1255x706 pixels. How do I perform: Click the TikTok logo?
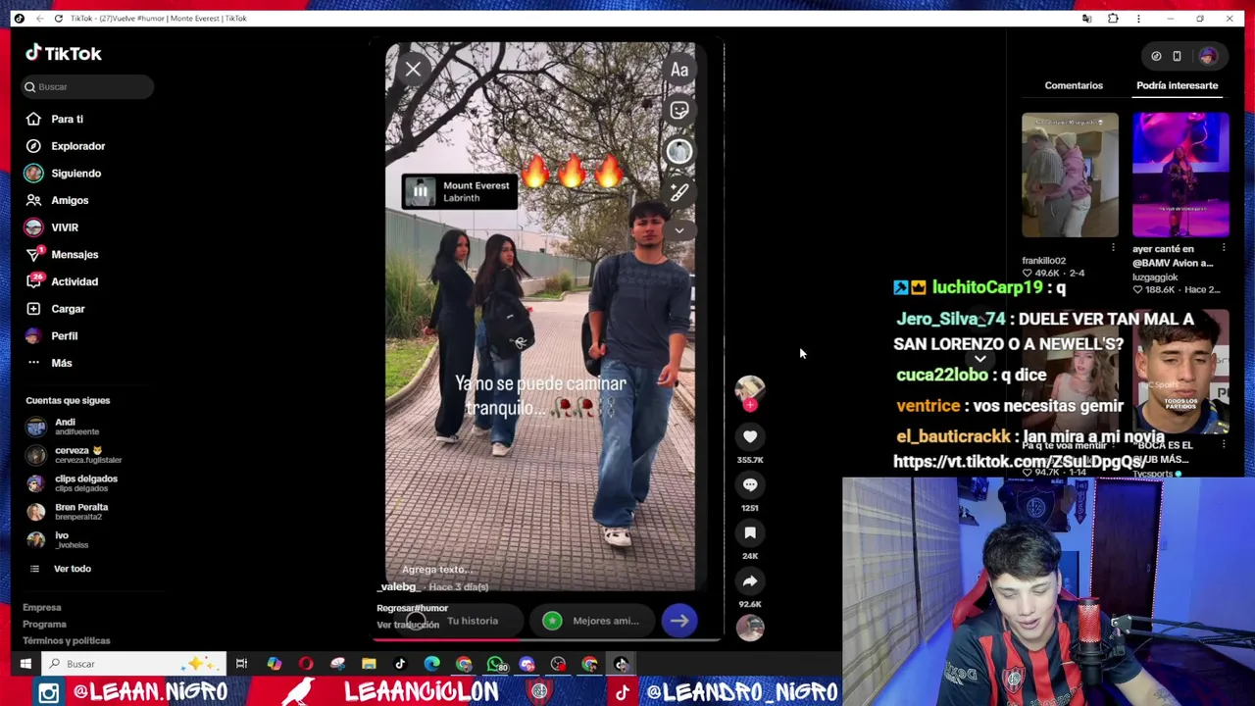[x=64, y=54]
